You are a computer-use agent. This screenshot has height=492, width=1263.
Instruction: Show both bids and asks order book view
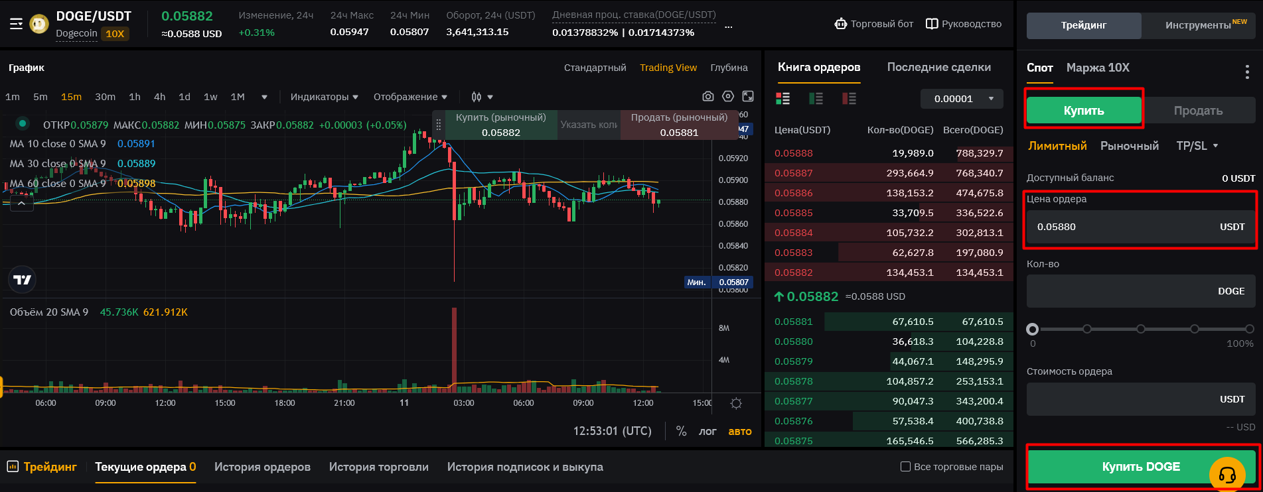point(783,99)
